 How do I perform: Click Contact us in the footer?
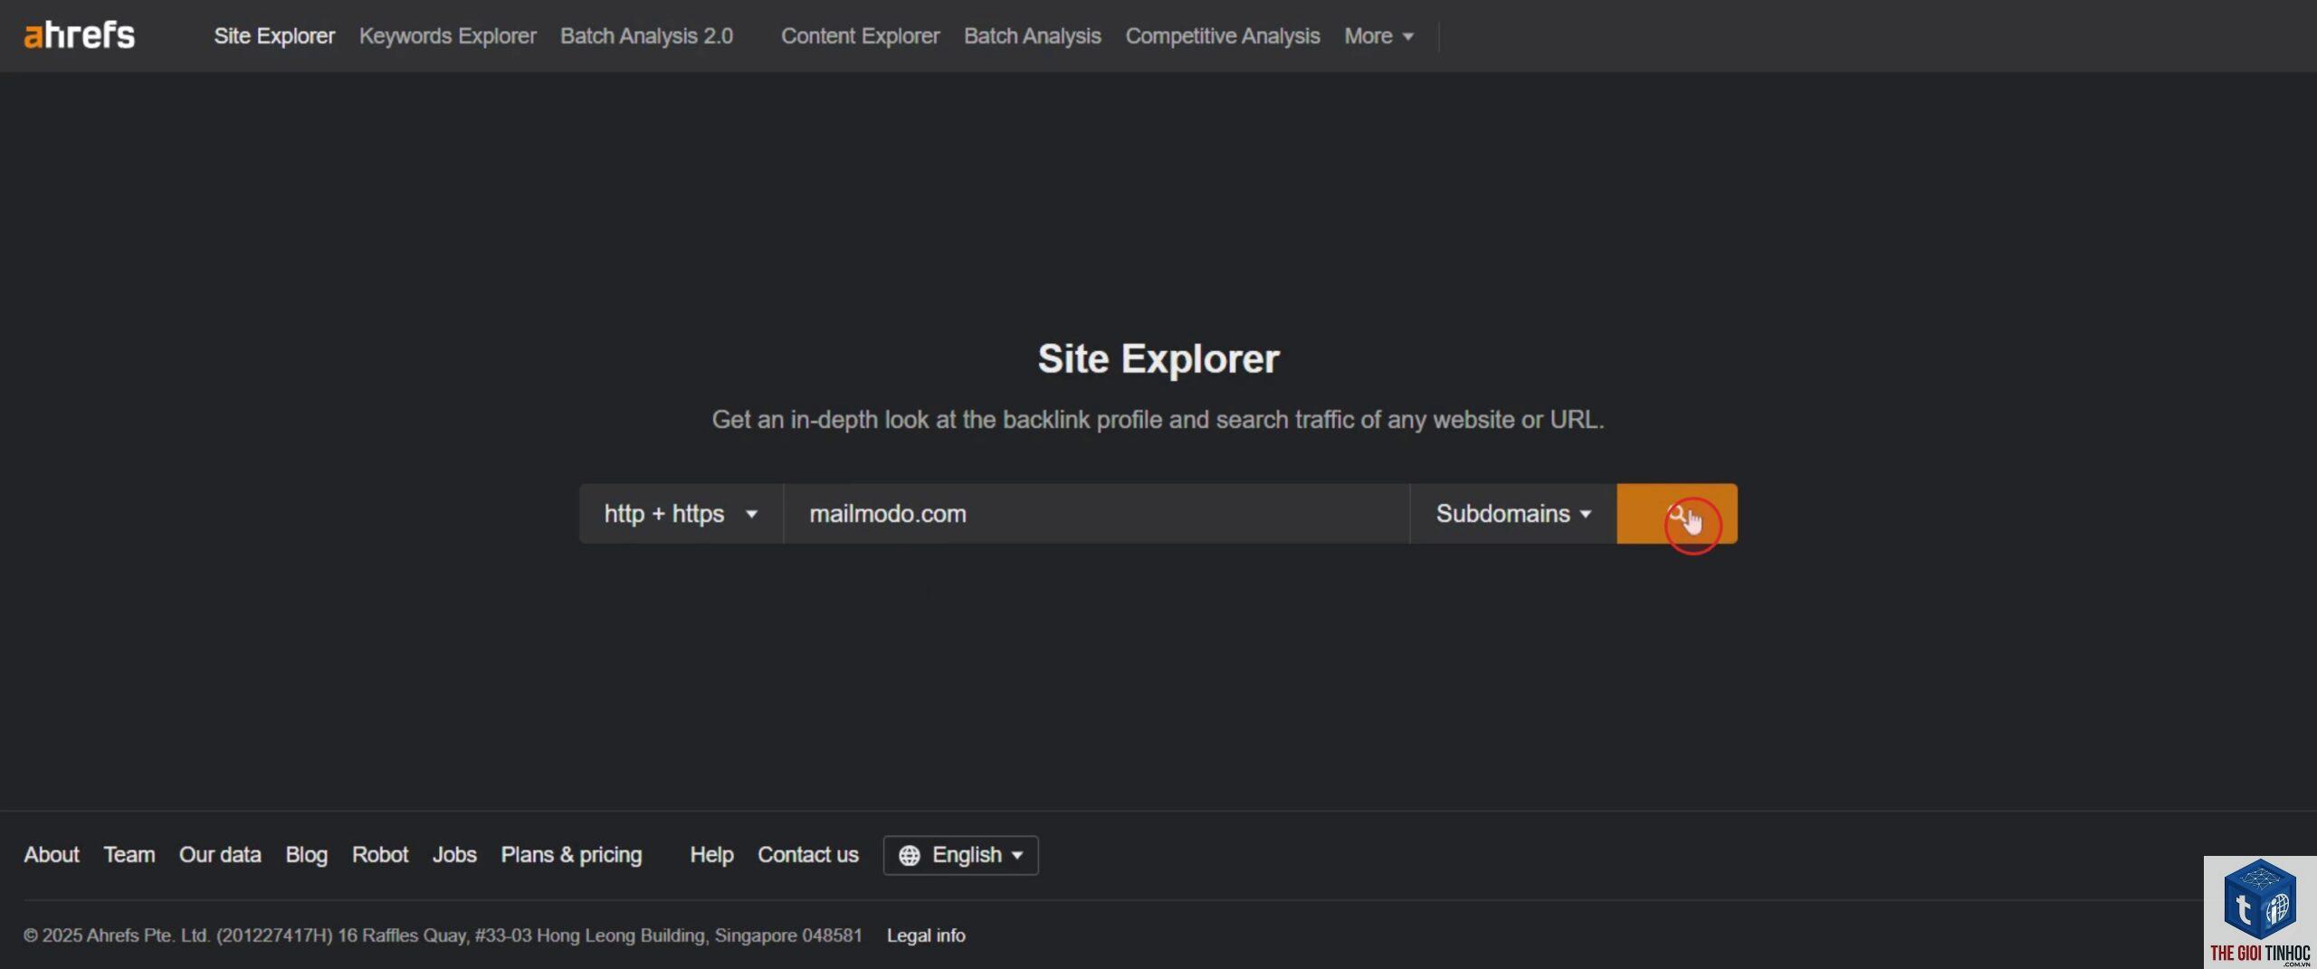[808, 855]
